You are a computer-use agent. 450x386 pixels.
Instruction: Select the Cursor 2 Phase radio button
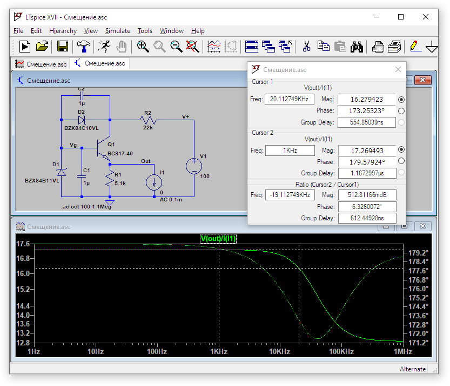401,161
